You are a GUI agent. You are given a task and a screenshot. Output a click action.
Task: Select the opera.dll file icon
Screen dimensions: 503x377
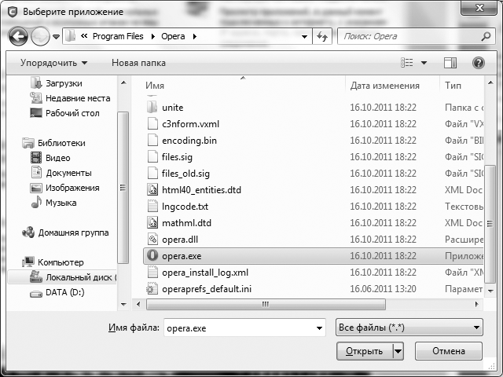(x=152, y=239)
